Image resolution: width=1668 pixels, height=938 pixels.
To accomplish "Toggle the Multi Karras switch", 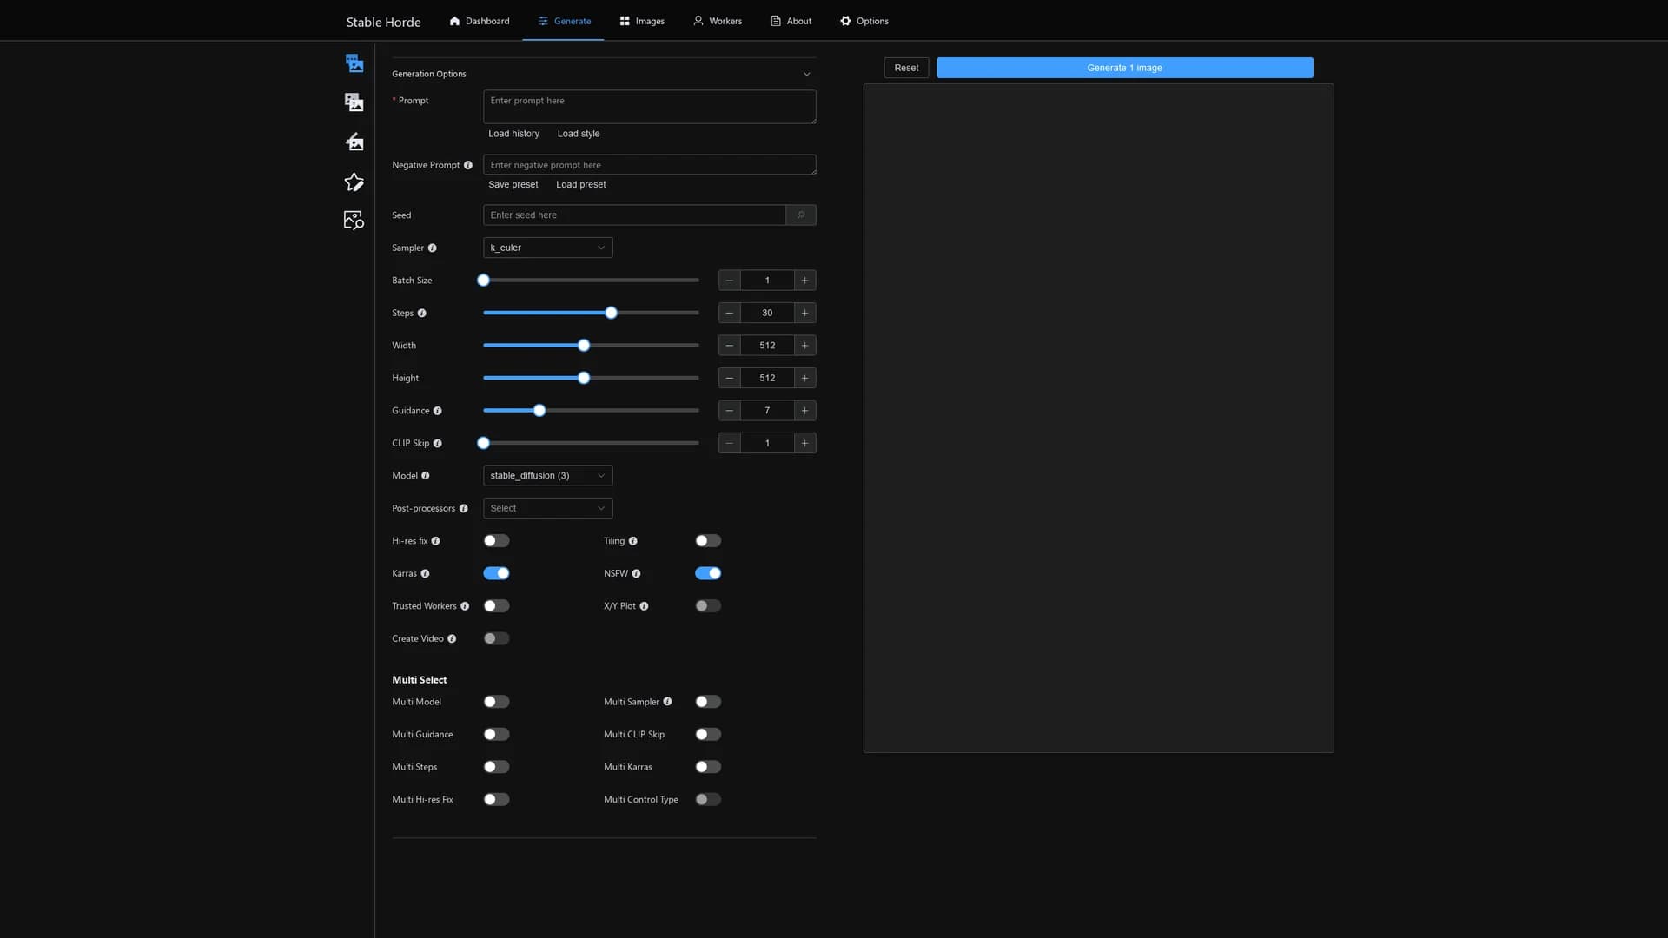I will [708, 767].
